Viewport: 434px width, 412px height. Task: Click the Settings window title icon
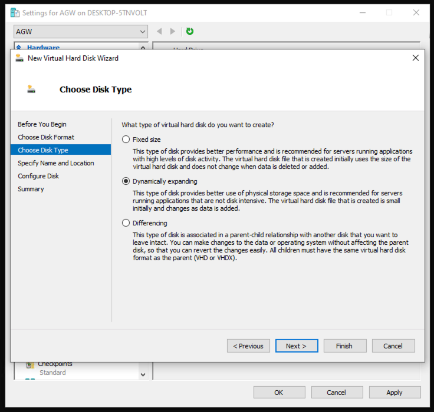click(x=15, y=12)
